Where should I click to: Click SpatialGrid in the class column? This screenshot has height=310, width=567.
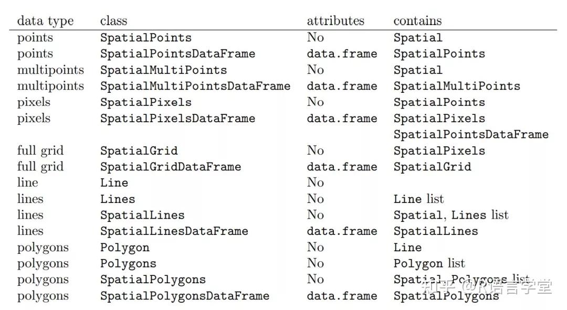click(x=139, y=151)
